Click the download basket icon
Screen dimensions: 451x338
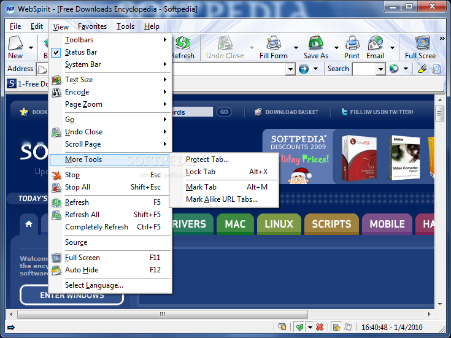tap(258, 112)
